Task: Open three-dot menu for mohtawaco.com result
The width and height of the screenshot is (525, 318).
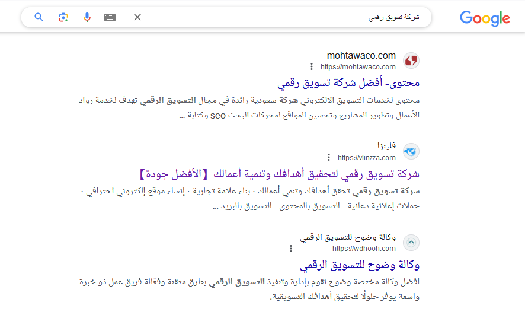Action: (312, 66)
